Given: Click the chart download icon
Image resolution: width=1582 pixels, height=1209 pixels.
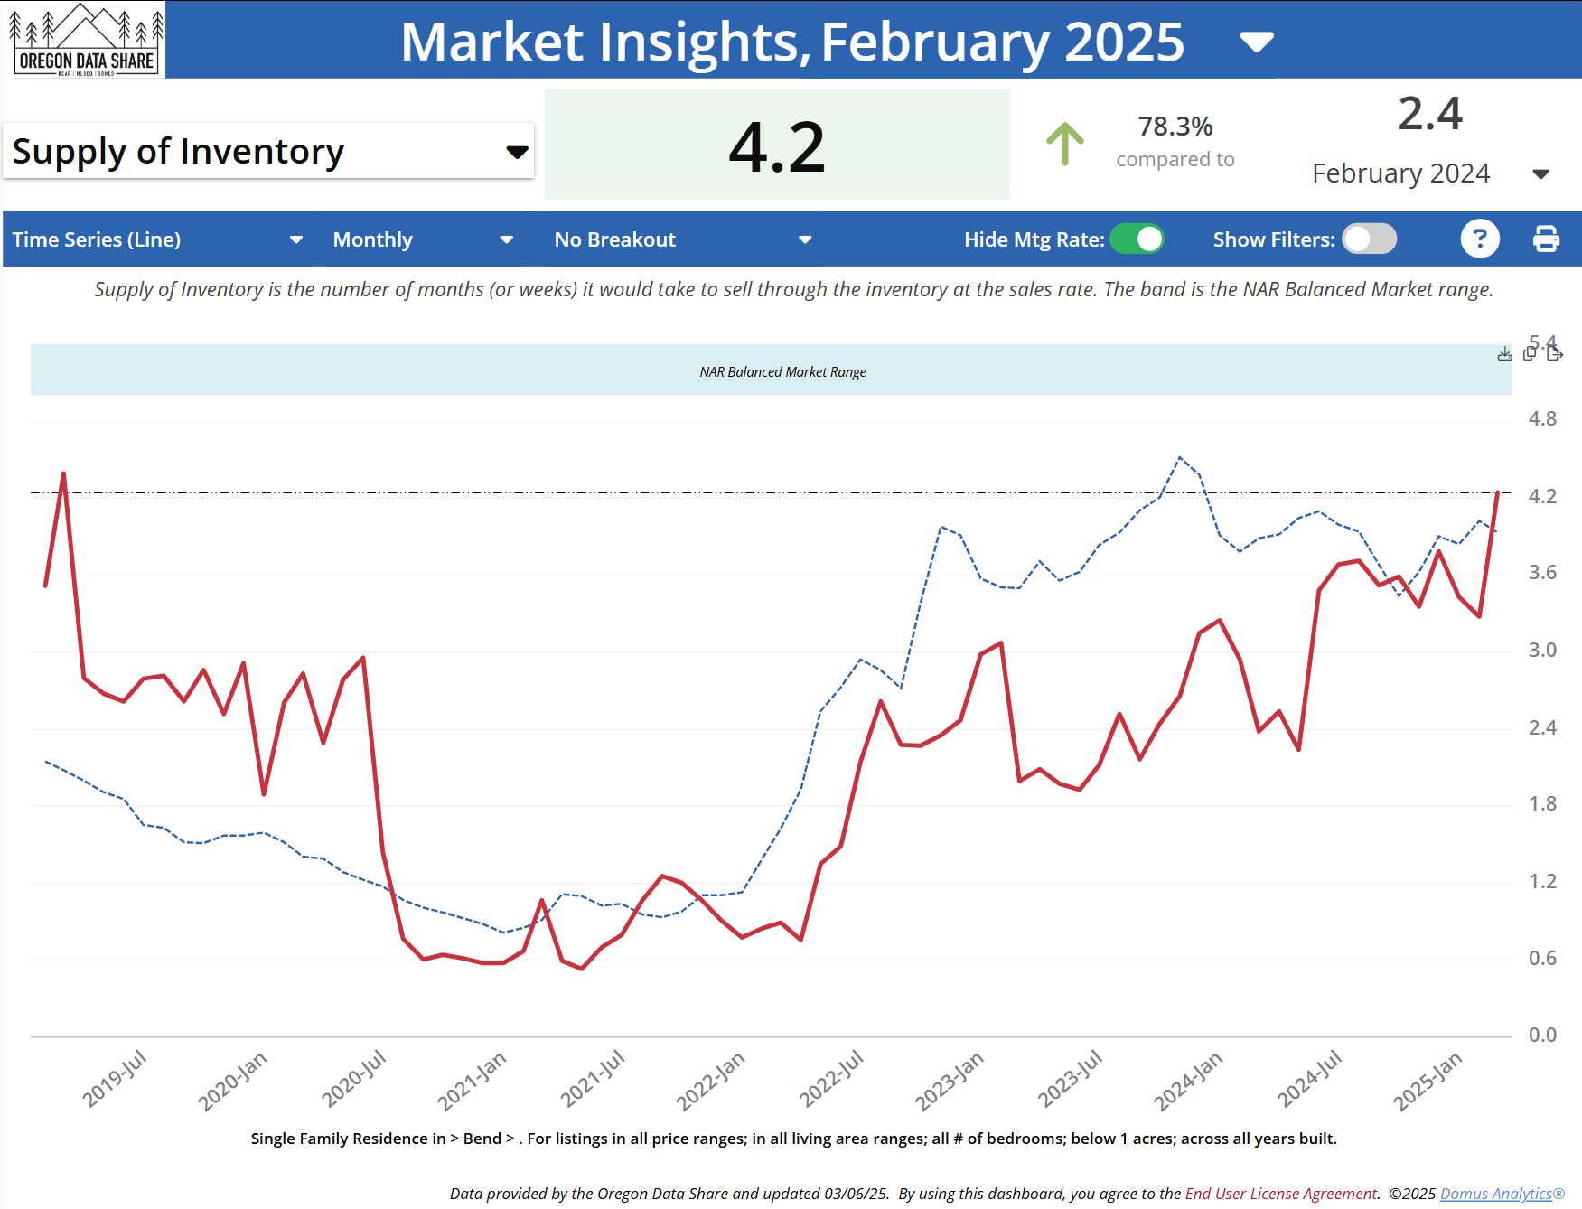Looking at the screenshot, I should (x=1504, y=354).
